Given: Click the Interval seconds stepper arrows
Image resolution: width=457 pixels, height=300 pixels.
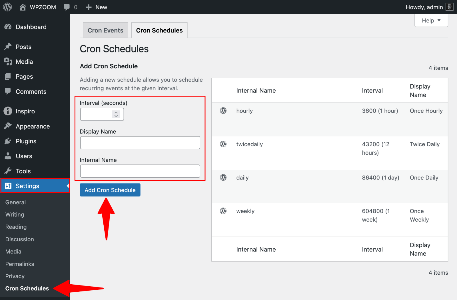Looking at the screenshot, I should (x=116, y=114).
